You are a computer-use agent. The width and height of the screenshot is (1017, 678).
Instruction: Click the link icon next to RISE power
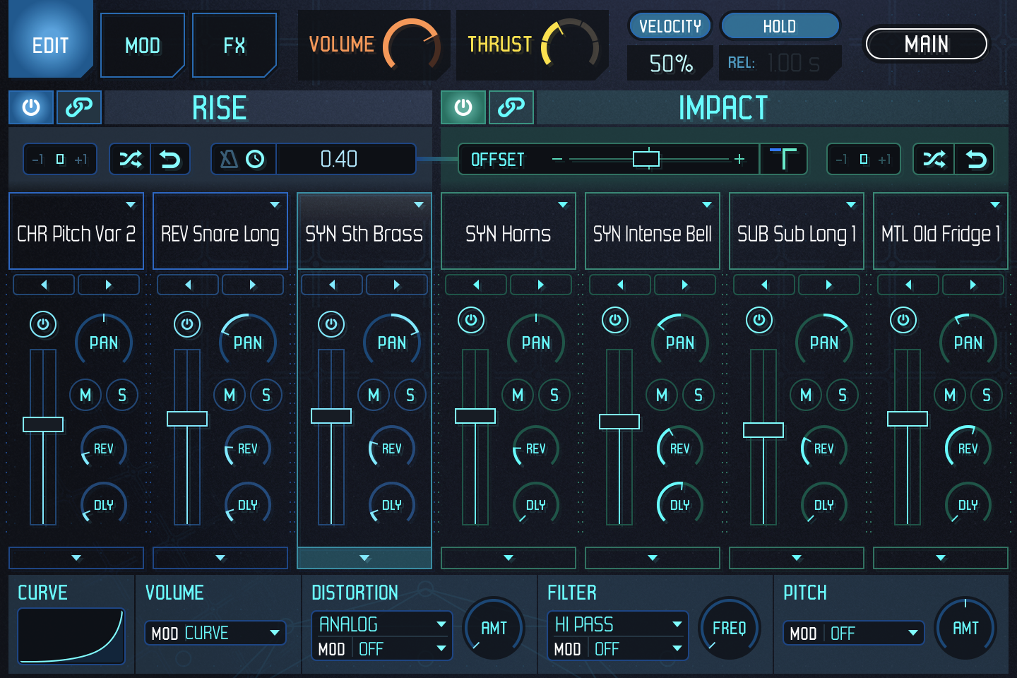pyautogui.click(x=78, y=107)
